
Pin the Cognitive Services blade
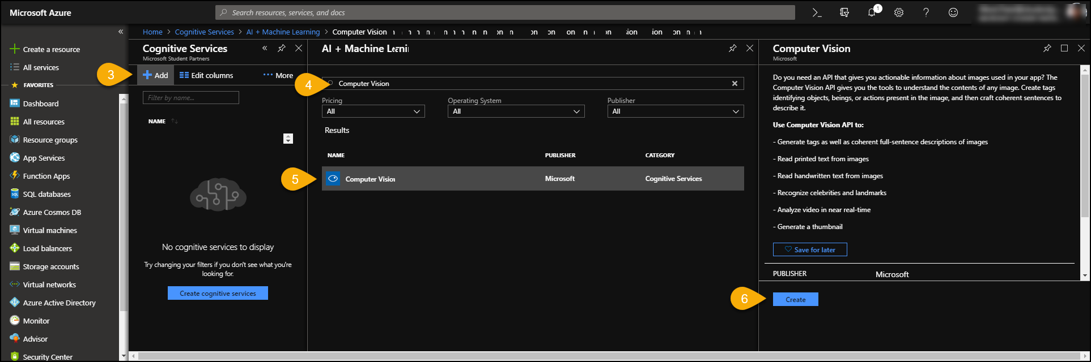click(x=282, y=48)
